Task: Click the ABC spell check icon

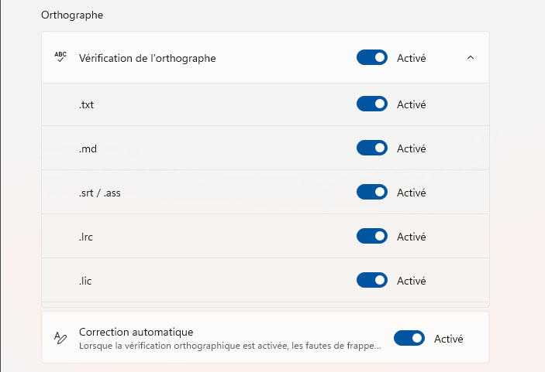Action: pos(60,57)
